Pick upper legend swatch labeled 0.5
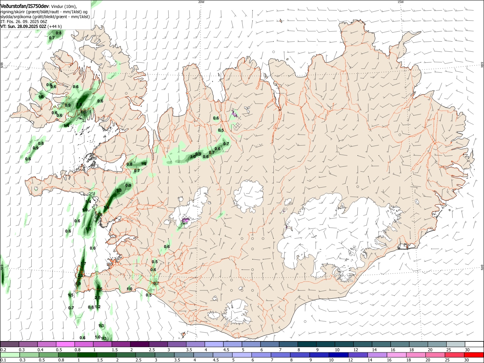This screenshot has width=484, height=363. pyautogui.click(x=65, y=344)
